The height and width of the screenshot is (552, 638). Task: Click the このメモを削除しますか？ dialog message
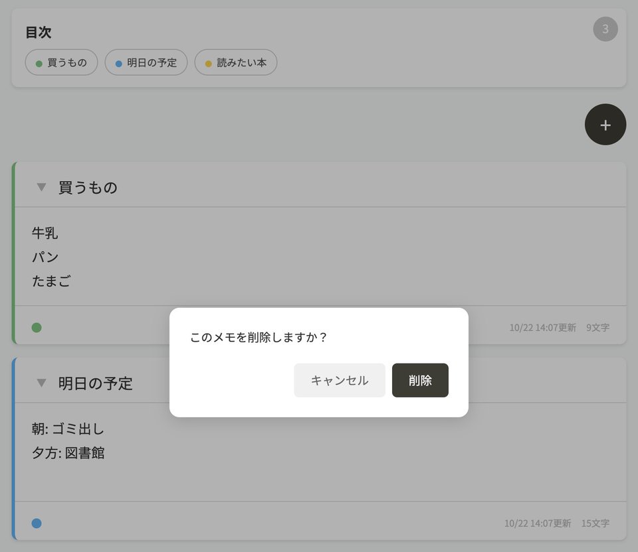click(x=259, y=337)
